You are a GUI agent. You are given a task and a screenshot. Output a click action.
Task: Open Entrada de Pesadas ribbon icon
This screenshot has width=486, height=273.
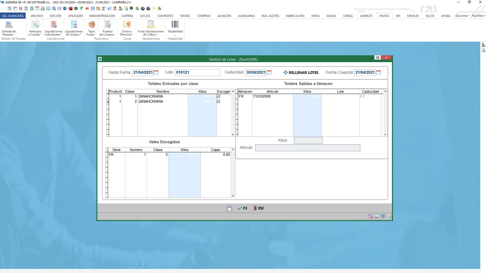point(9,25)
